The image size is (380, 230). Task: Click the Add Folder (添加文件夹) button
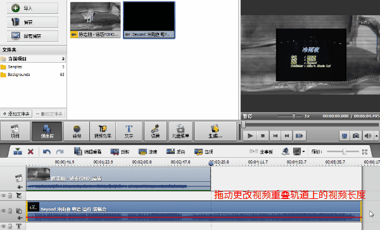pos(16,113)
